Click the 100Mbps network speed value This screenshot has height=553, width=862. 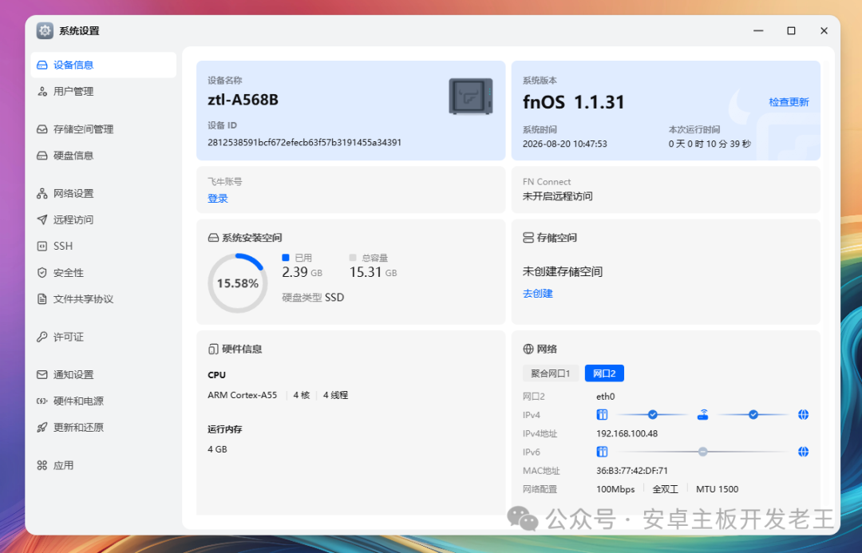pyautogui.click(x=615, y=489)
